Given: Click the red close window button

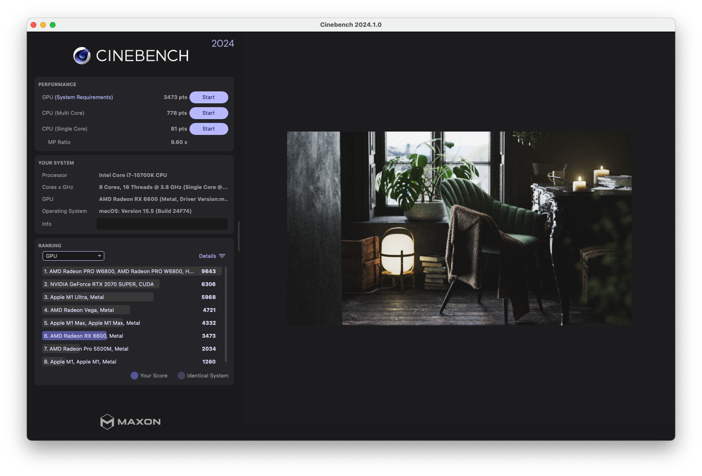Looking at the screenshot, I should tap(33, 25).
